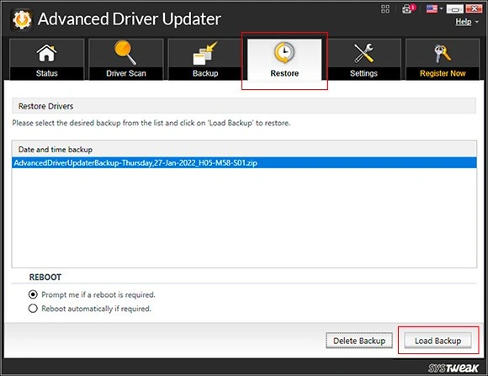Click the US flag language icon
The height and width of the screenshot is (376, 488).
(x=432, y=8)
